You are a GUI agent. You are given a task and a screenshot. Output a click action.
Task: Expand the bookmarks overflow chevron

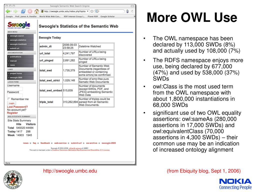tap(134, 16)
